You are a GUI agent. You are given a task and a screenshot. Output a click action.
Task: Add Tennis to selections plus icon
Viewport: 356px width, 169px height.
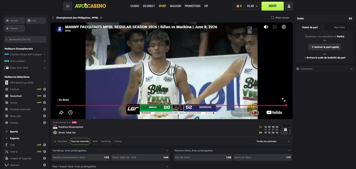[x=44, y=103]
